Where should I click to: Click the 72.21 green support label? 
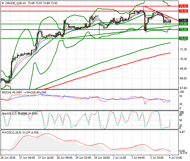[x=183, y=38]
